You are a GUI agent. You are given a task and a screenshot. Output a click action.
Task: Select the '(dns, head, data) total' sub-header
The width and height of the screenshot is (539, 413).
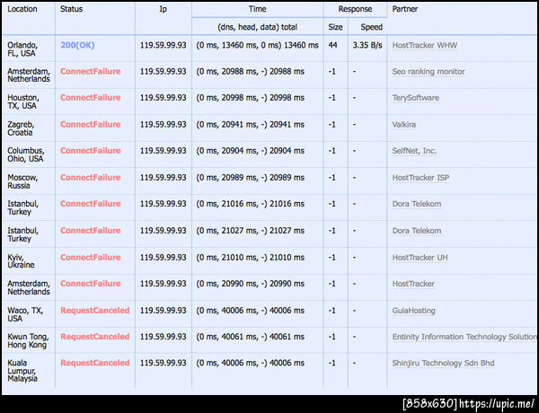pos(257,27)
